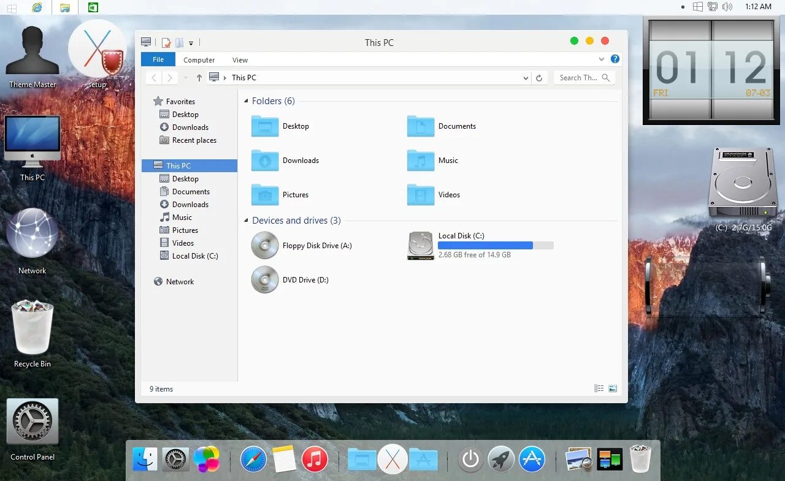
Task: Click the Local Disk (C:) usage bar
Action: coord(496,245)
